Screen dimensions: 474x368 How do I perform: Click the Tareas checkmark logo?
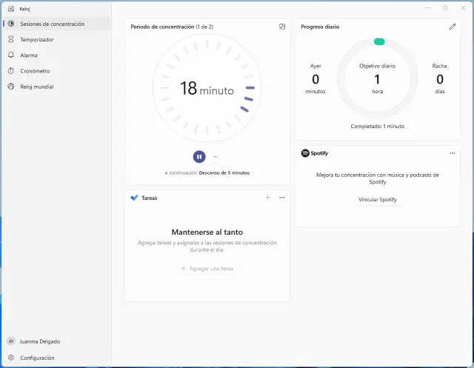coord(134,198)
